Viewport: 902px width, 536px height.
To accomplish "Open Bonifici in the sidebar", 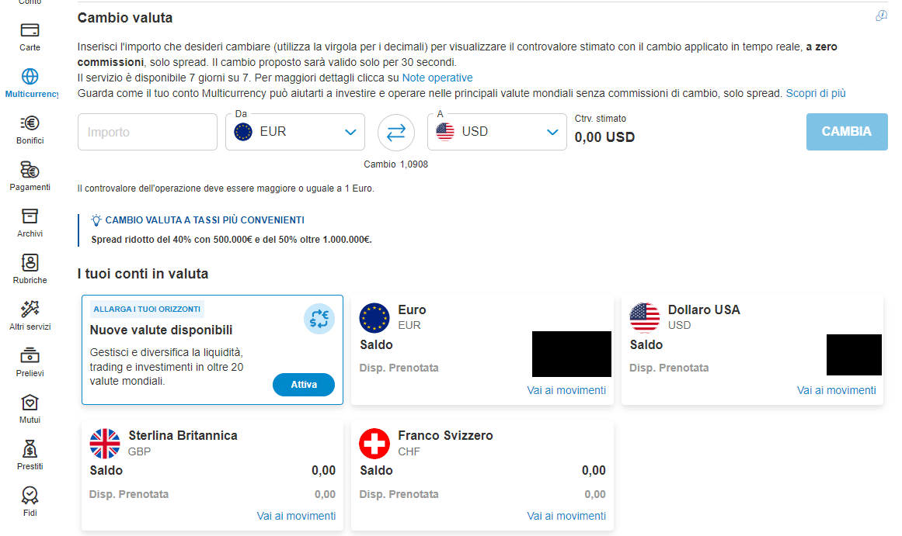I will click(30, 123).
